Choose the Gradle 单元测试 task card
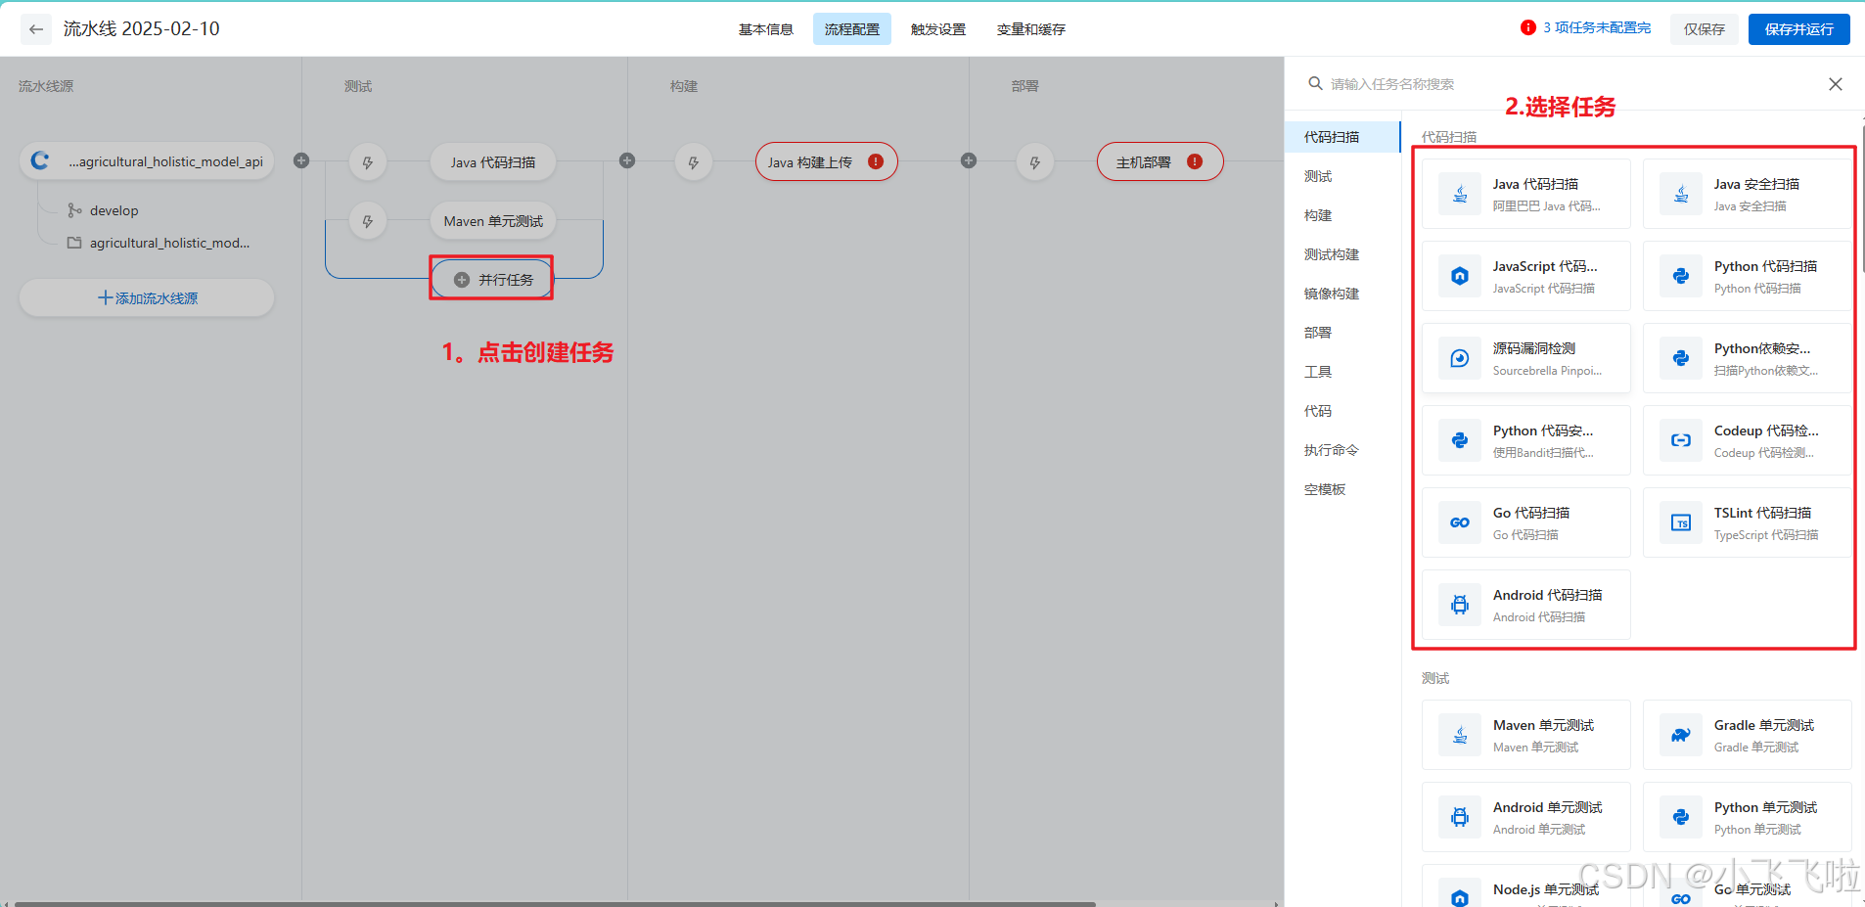This screenshot has width=1865, height=907. [x=1748, y=735]
